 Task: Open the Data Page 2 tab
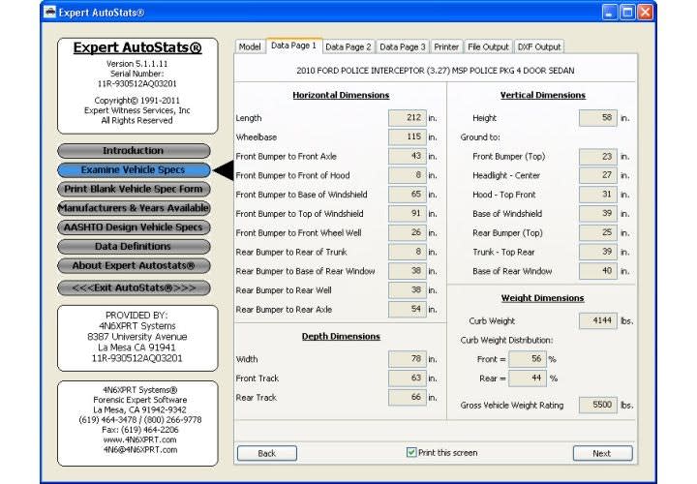point(348,46)
